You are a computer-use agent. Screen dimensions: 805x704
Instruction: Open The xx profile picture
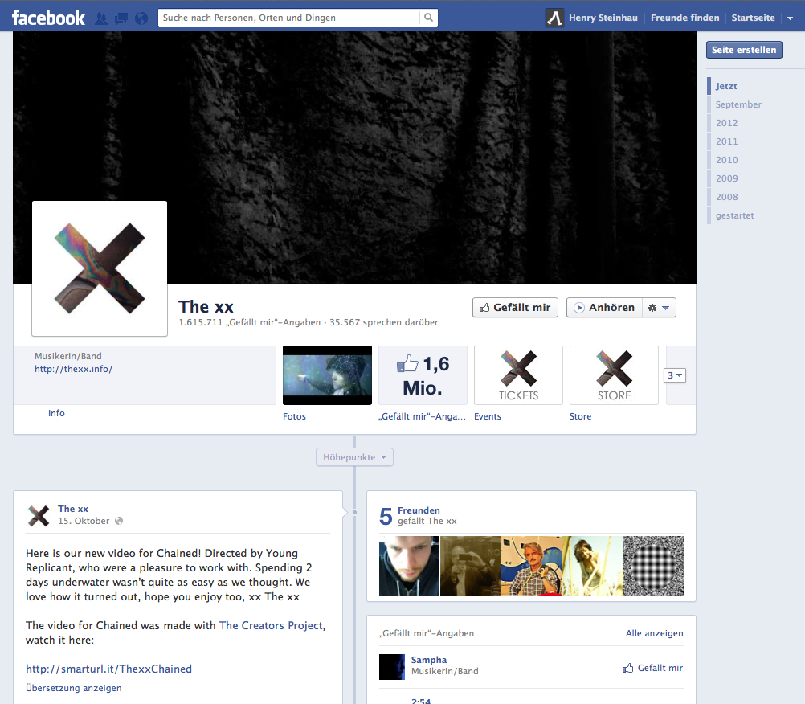(100, 268)
